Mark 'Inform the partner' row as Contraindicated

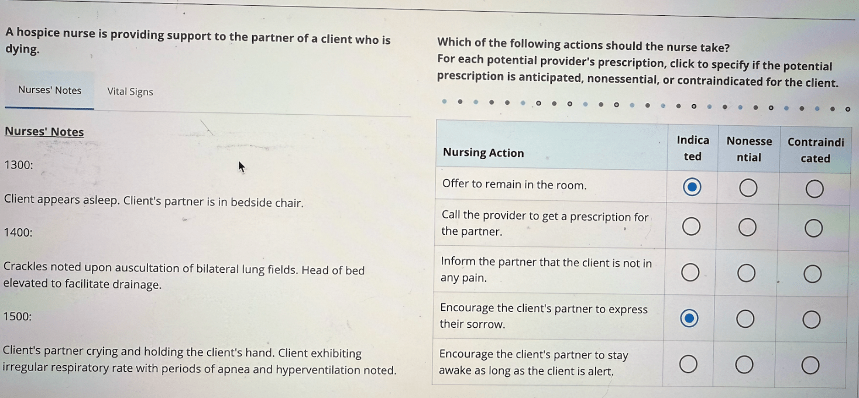[x=812, y=273]
